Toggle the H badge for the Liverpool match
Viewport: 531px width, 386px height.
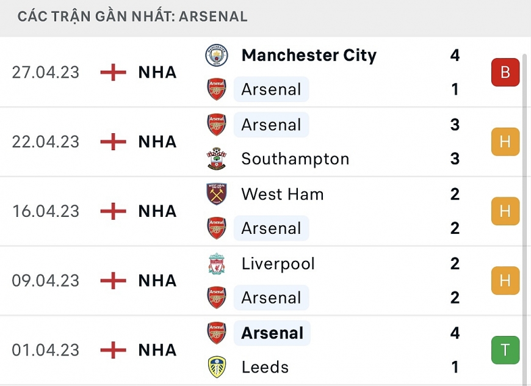pyautogui.click(x=505, y=281)
